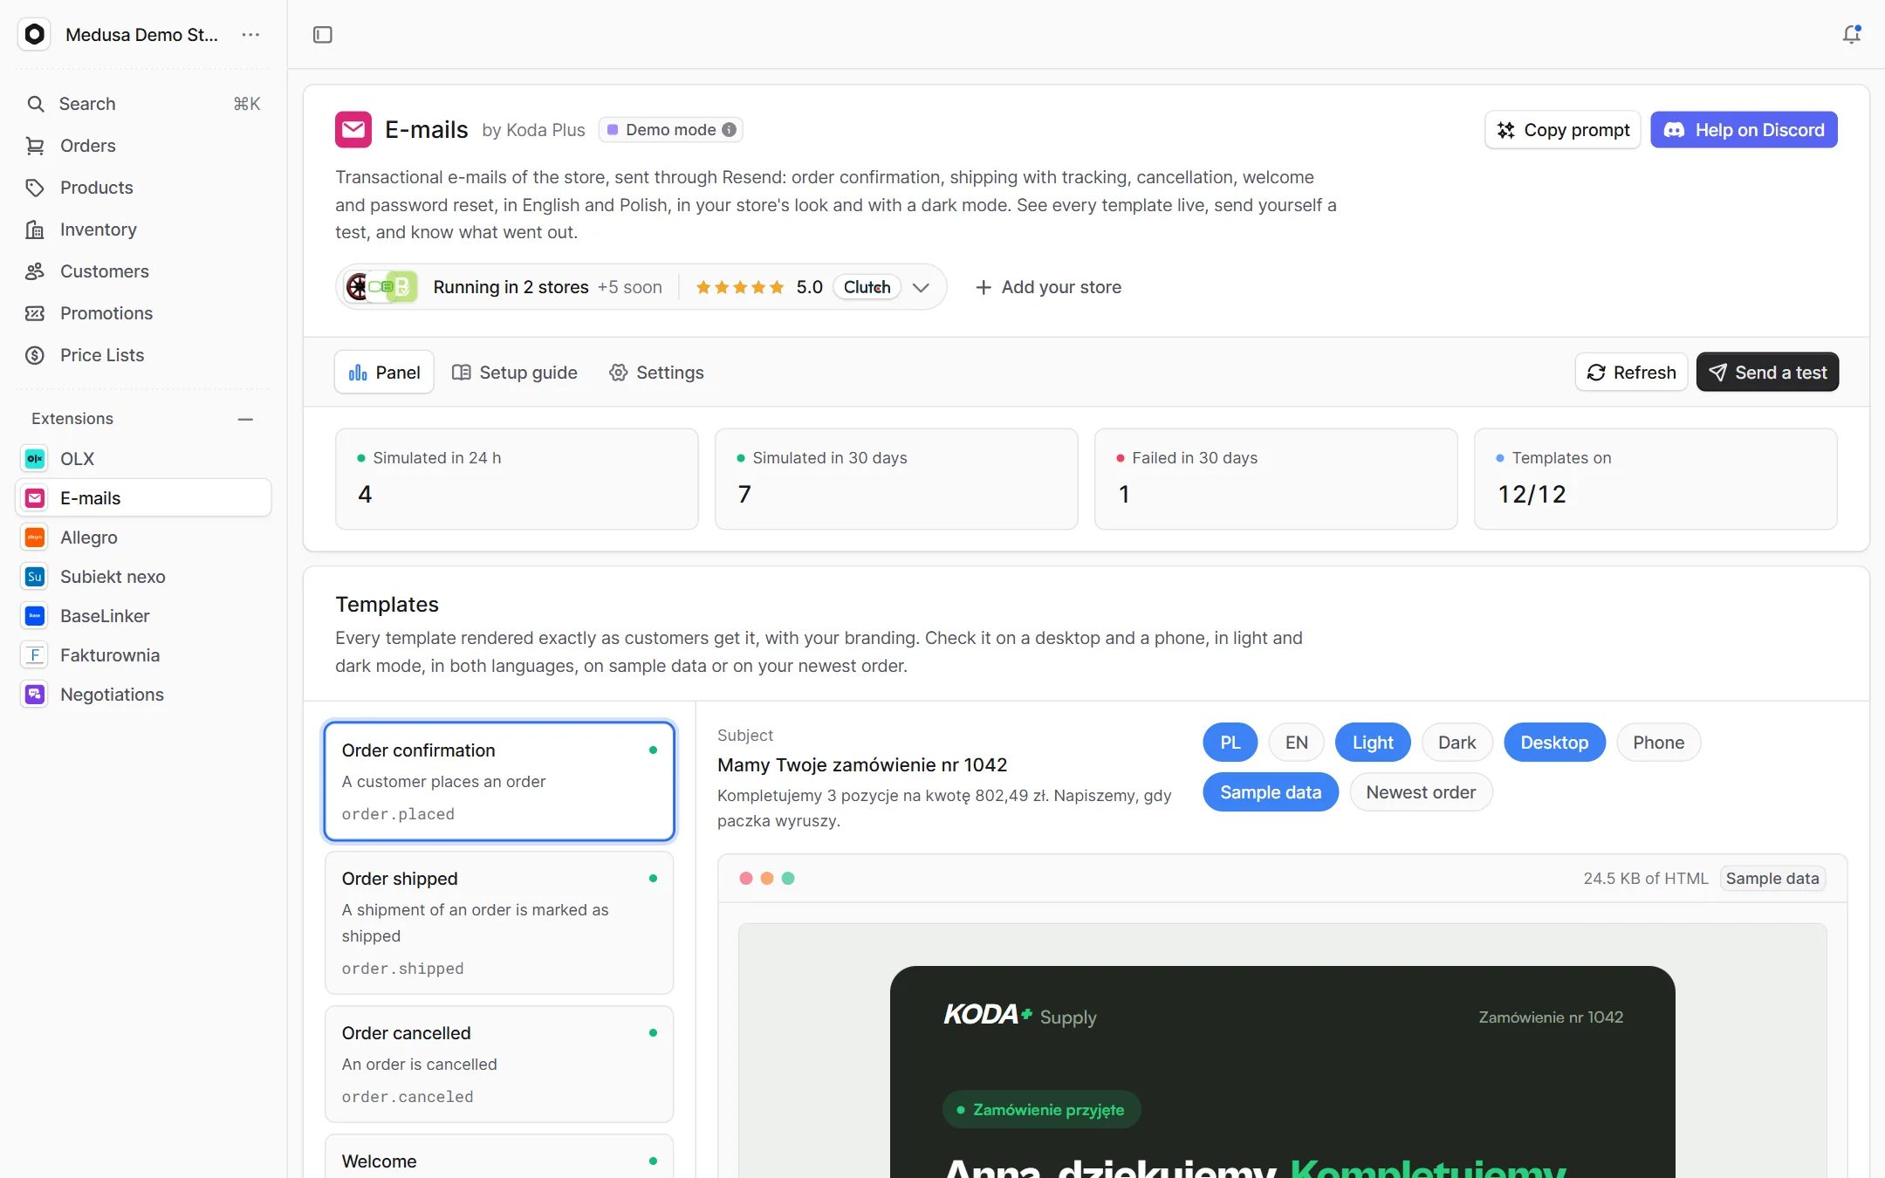Select the PL language toggle
Viewport: 1885px width, 1178px height.
(1230, 743)
